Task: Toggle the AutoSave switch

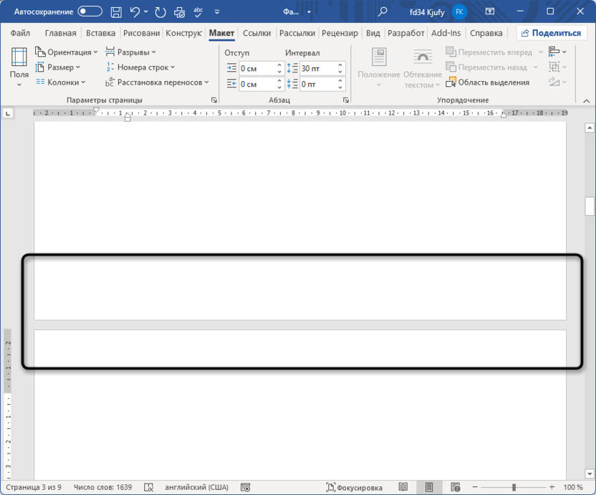Action: [x=90, y=11]
